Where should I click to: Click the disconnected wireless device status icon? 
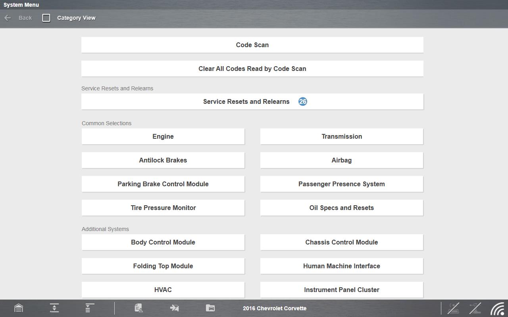click(453, 308)
